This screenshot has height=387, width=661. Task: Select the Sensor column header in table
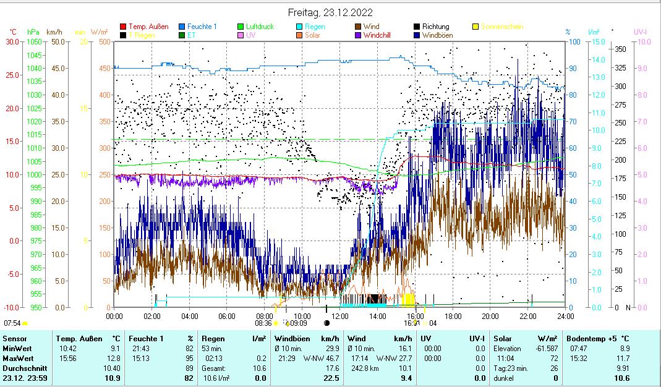(15, 339)
